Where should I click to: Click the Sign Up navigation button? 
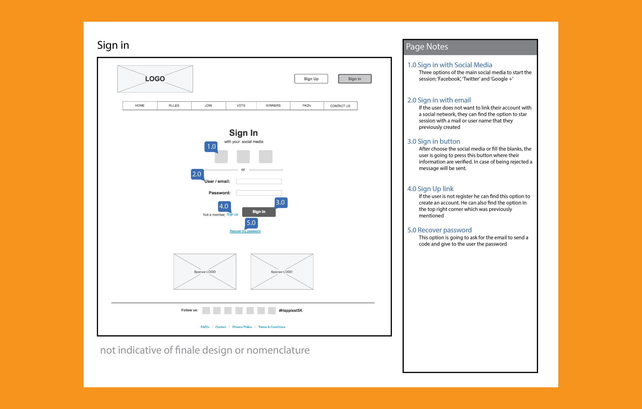(x=310, y=78)
